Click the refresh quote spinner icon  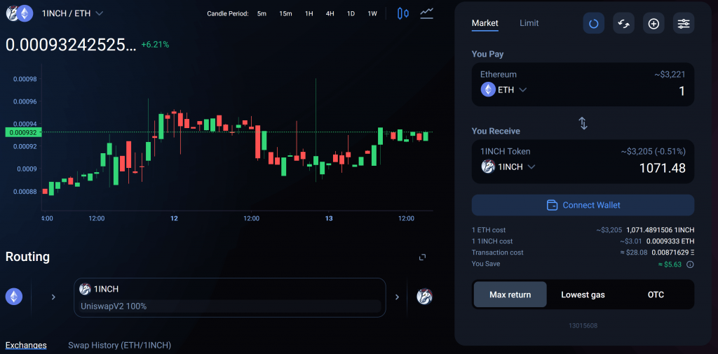(x=593, y=23)
